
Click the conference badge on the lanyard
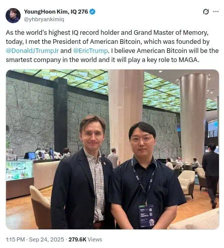[146, 216]
